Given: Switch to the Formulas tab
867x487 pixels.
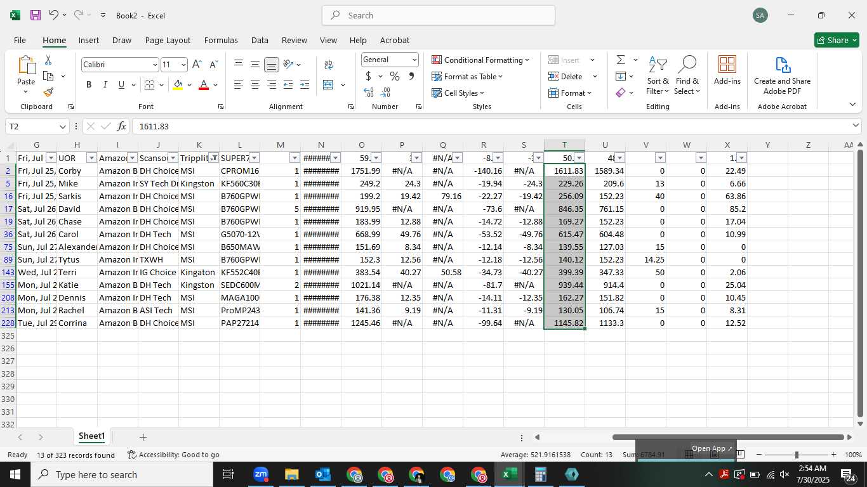Looking at the screenshot, I should (x=221, y=40).
